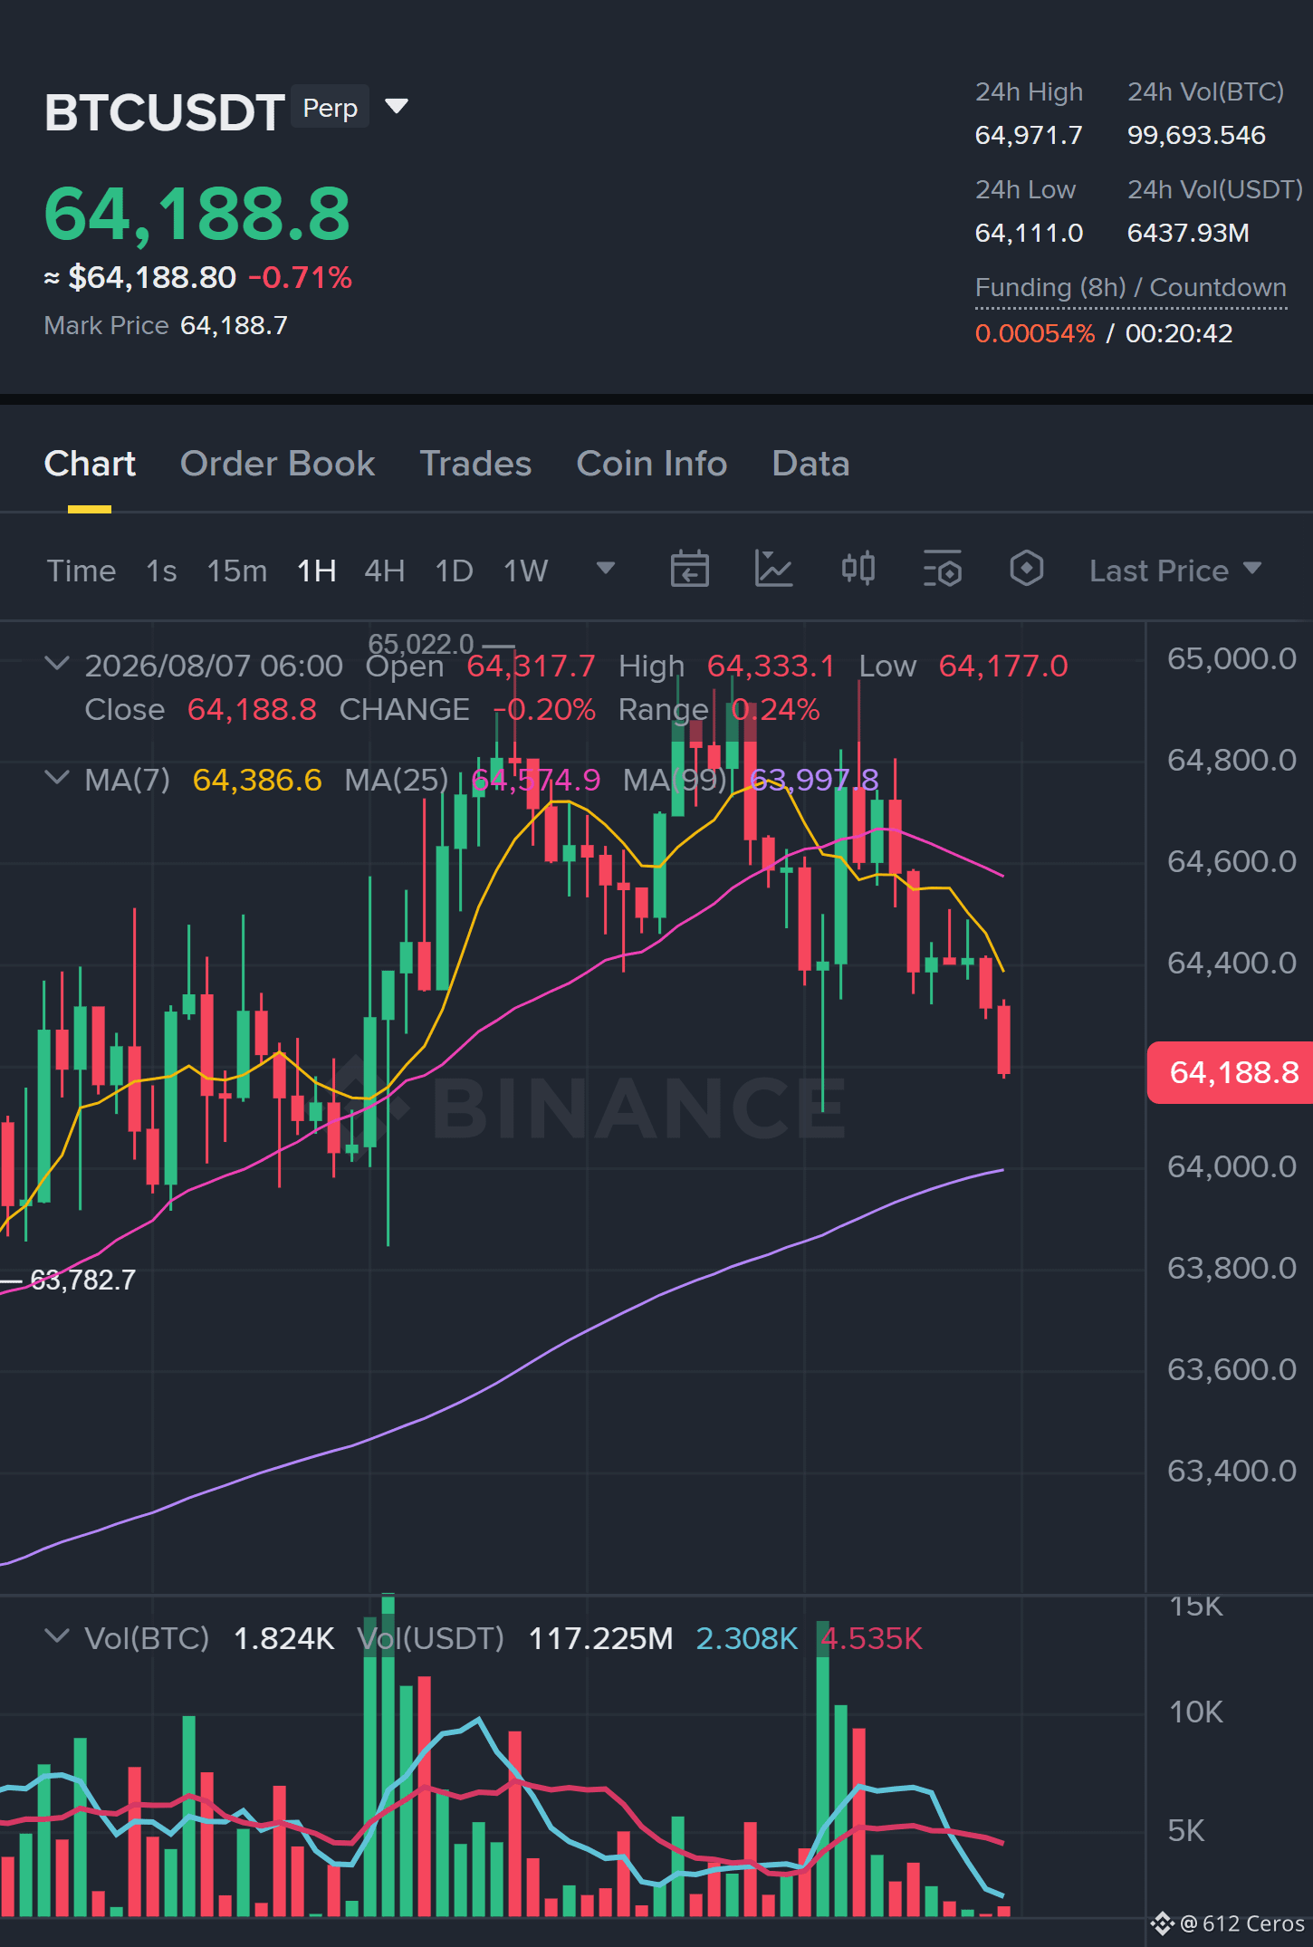
Task: Tap the 24h Vol(BTC) 99,693.546 value
Action: coord(1196,135)
